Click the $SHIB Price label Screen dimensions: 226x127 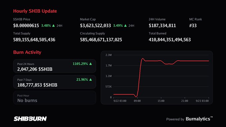(x=22, y=19)
